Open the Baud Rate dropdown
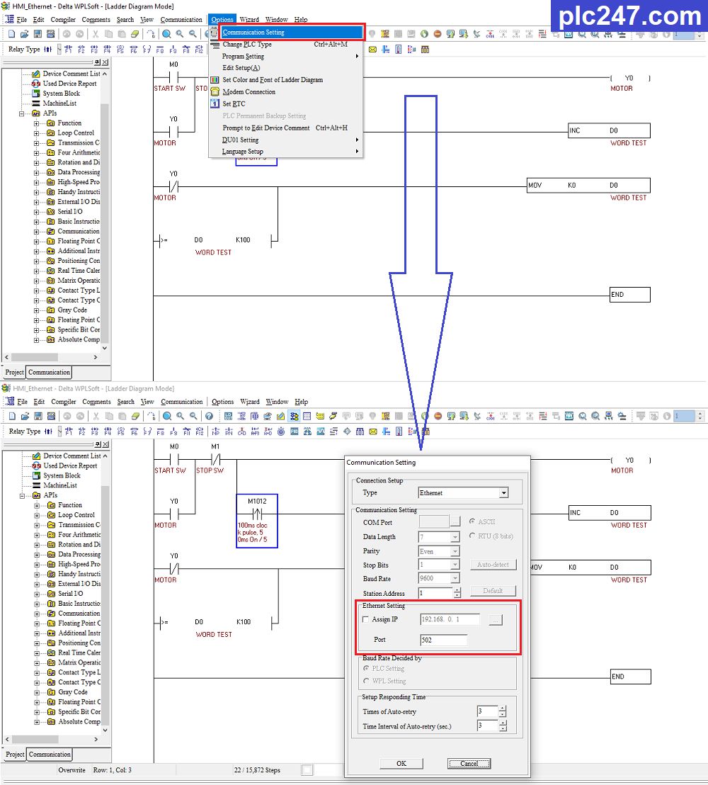 pos(455,577)
